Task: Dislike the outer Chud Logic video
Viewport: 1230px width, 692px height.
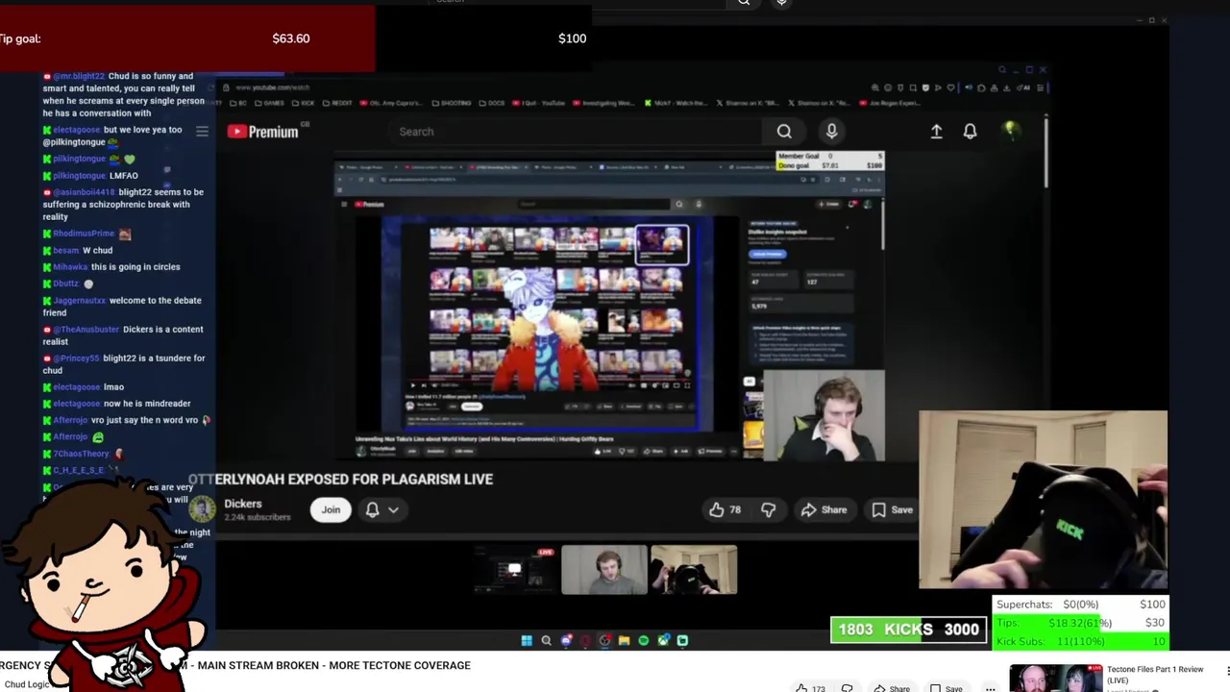Action: (848, 688)
